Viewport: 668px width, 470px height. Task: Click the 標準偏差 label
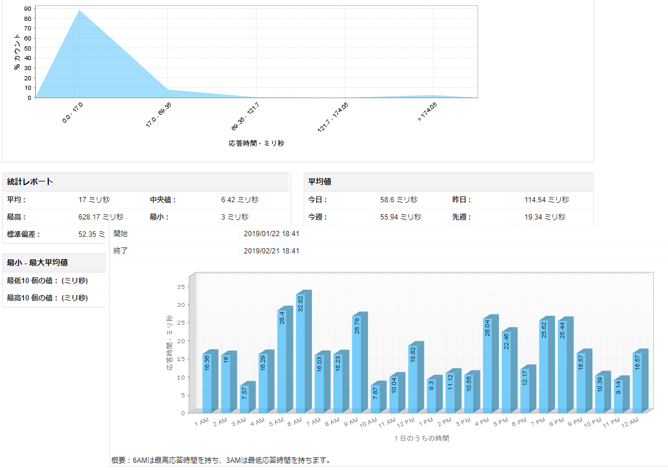point(23,234)
